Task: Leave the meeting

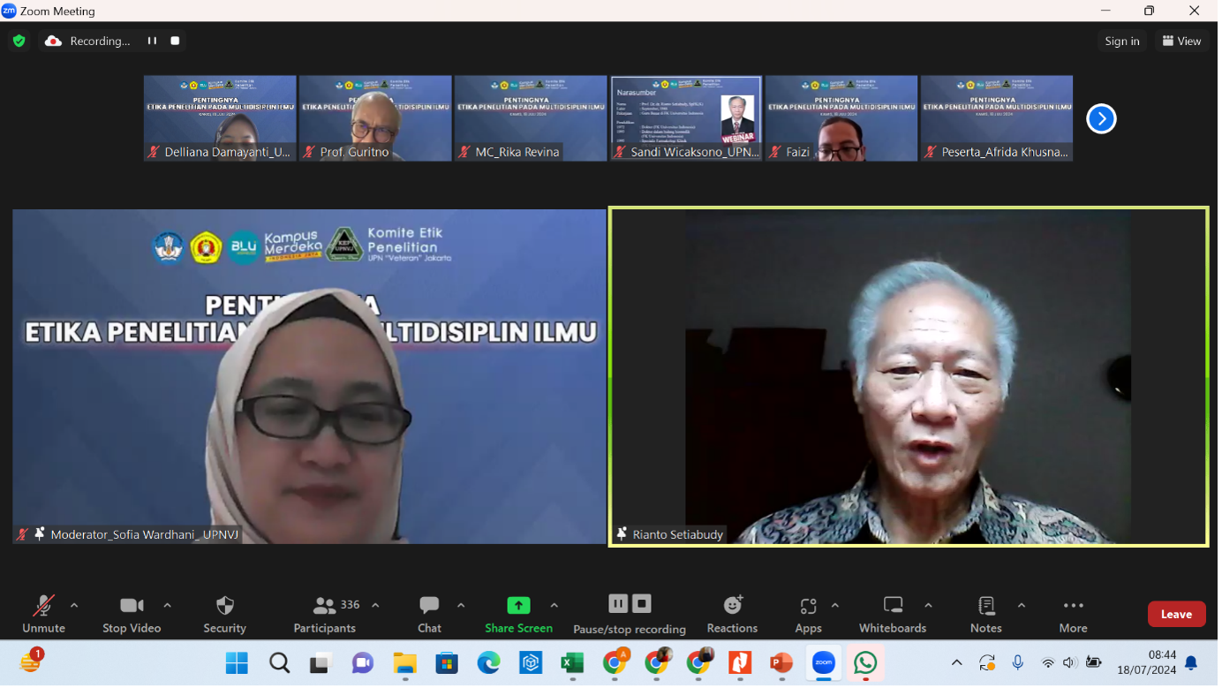Action: click(1176, 614)
